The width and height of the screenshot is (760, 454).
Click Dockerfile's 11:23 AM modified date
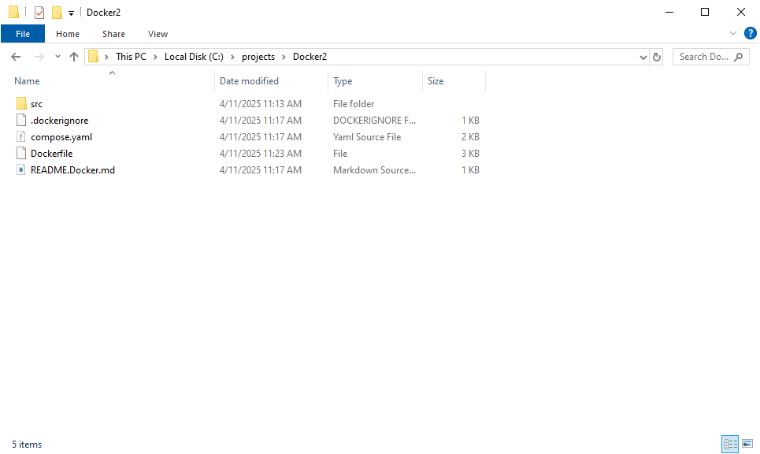260,153
